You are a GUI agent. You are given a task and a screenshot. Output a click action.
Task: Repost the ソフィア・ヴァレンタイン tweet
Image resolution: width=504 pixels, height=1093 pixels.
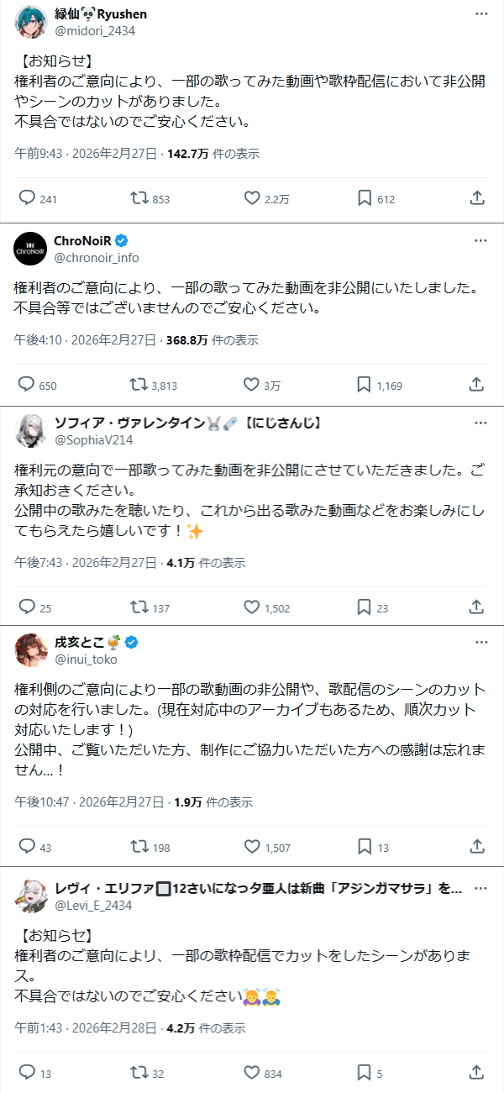click(x=138, y=607)
